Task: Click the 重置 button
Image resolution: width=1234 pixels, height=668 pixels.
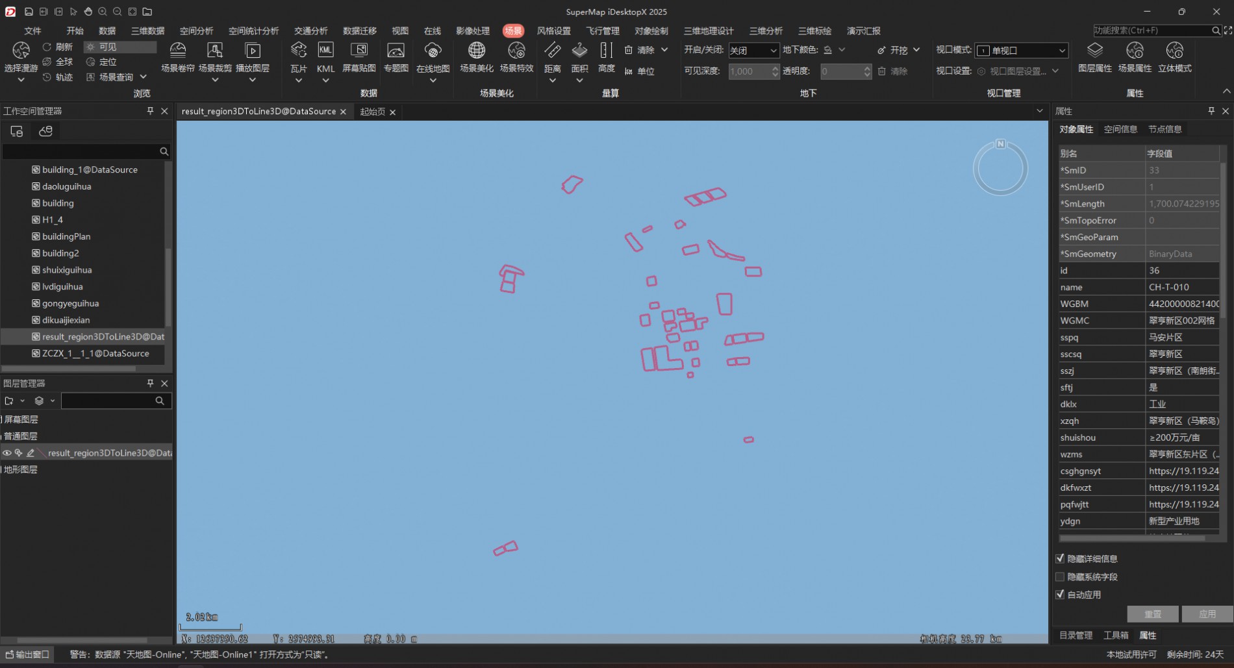Action: click(1153, 614)
